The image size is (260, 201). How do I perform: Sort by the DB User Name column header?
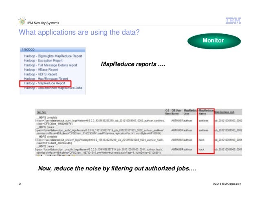coord(176,112)
